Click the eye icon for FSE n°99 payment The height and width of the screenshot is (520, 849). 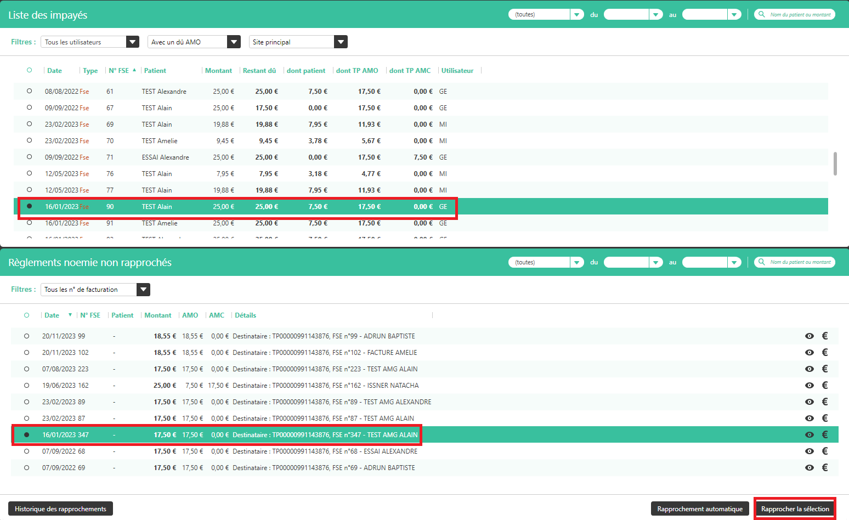[809, 336]
